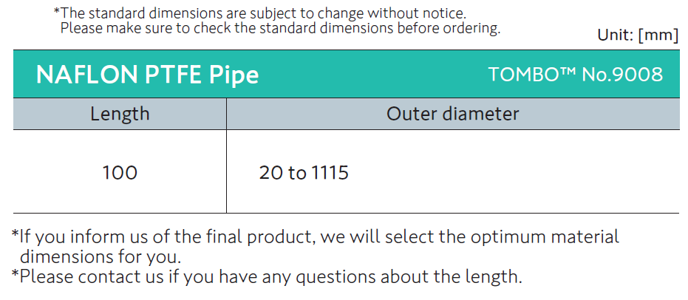Click the Length column header
The image size is (688, 300).
120,114
